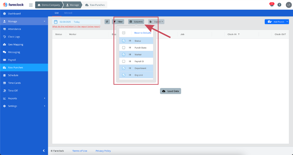
Task: Open Add Punch dropdown arrow
Action: pyautogui.click(x=287, y=22)
